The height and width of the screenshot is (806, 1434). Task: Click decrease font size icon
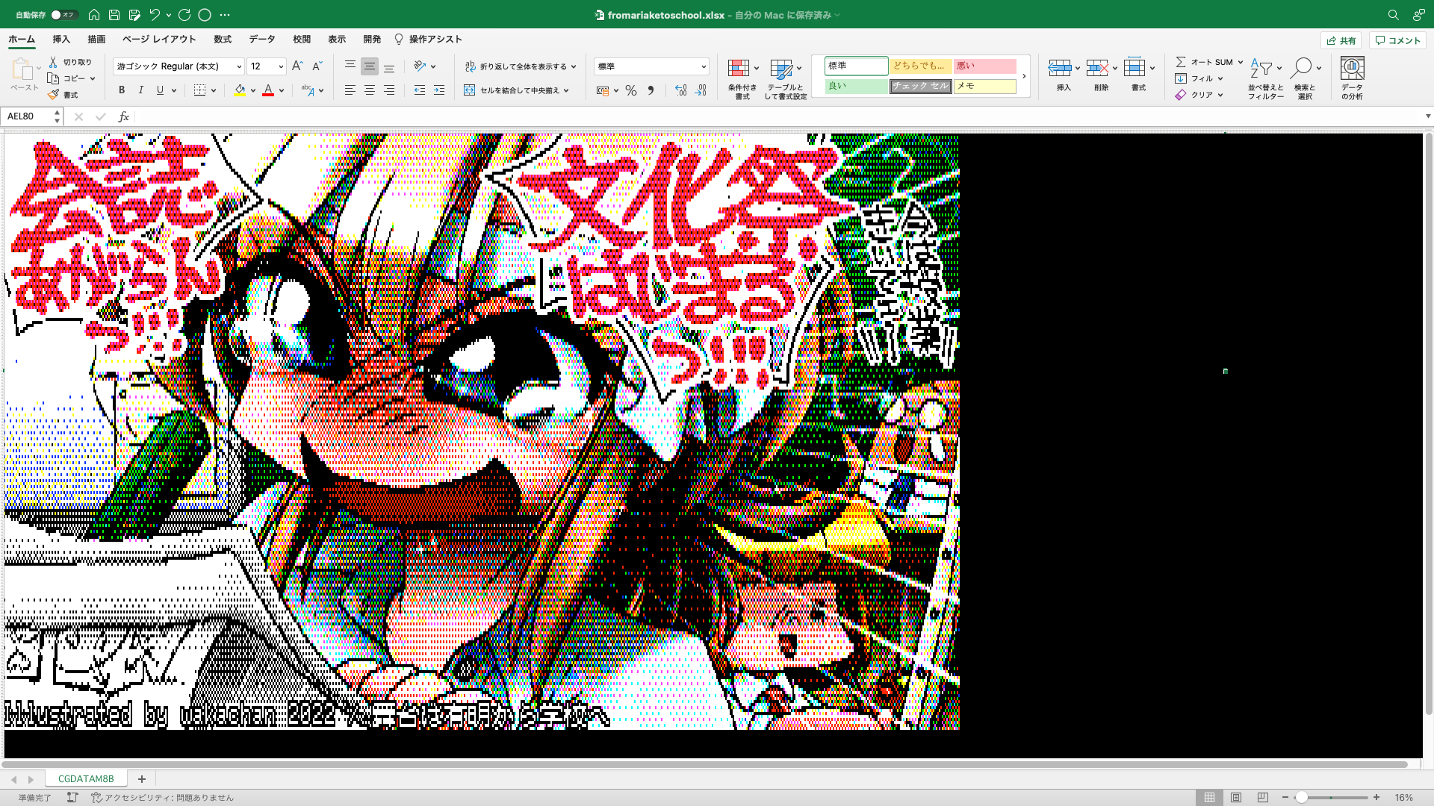tap(317, 66)
